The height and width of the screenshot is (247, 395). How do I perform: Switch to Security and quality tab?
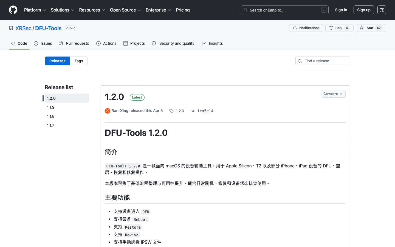173,43
